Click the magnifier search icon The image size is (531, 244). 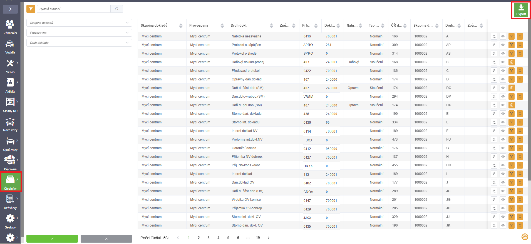click(117, 9)
